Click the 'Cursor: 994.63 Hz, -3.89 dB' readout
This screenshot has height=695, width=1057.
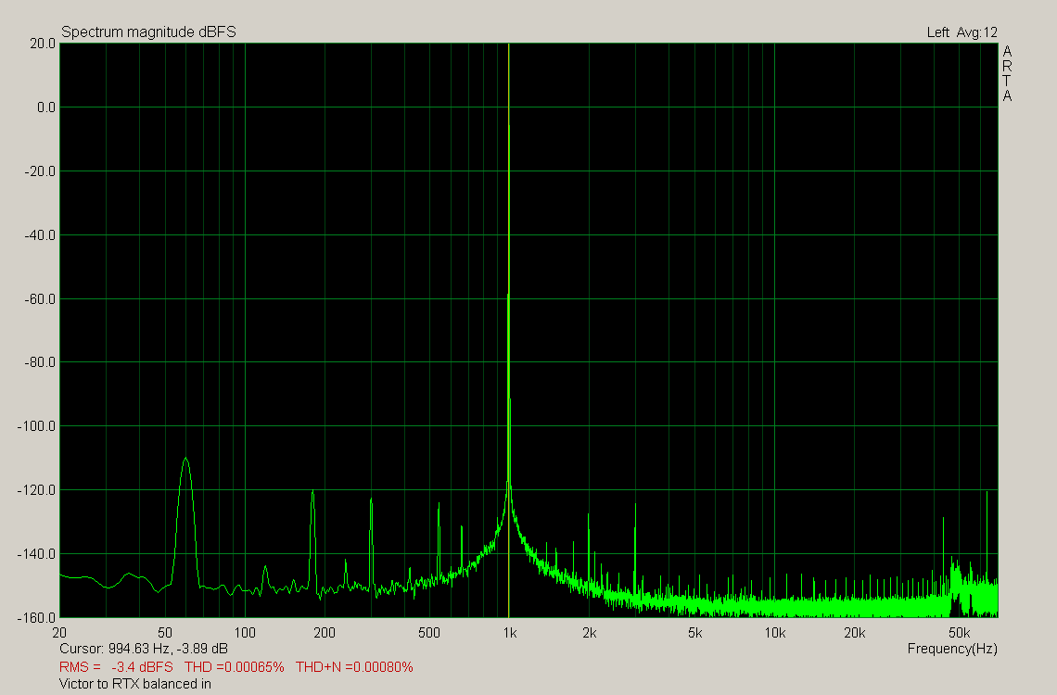(144, 649)
